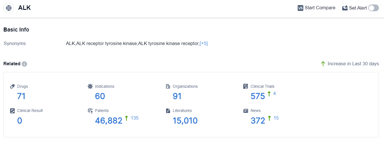This screenshot has height=144, width=384.
Task: Click the ALK target icon in header
Action: [x=9, y=8]
